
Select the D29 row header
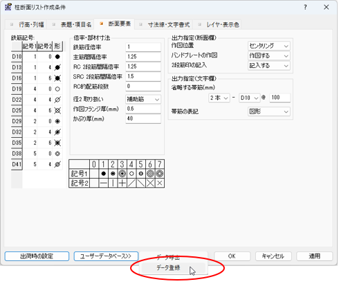(17, 121)
